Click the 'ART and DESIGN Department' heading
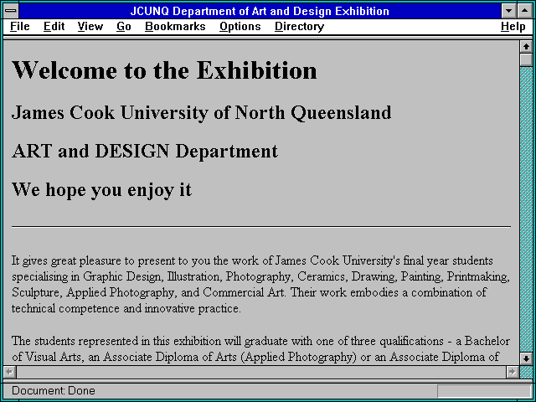This screenshot has width=536, height=402. click(145, 151)
